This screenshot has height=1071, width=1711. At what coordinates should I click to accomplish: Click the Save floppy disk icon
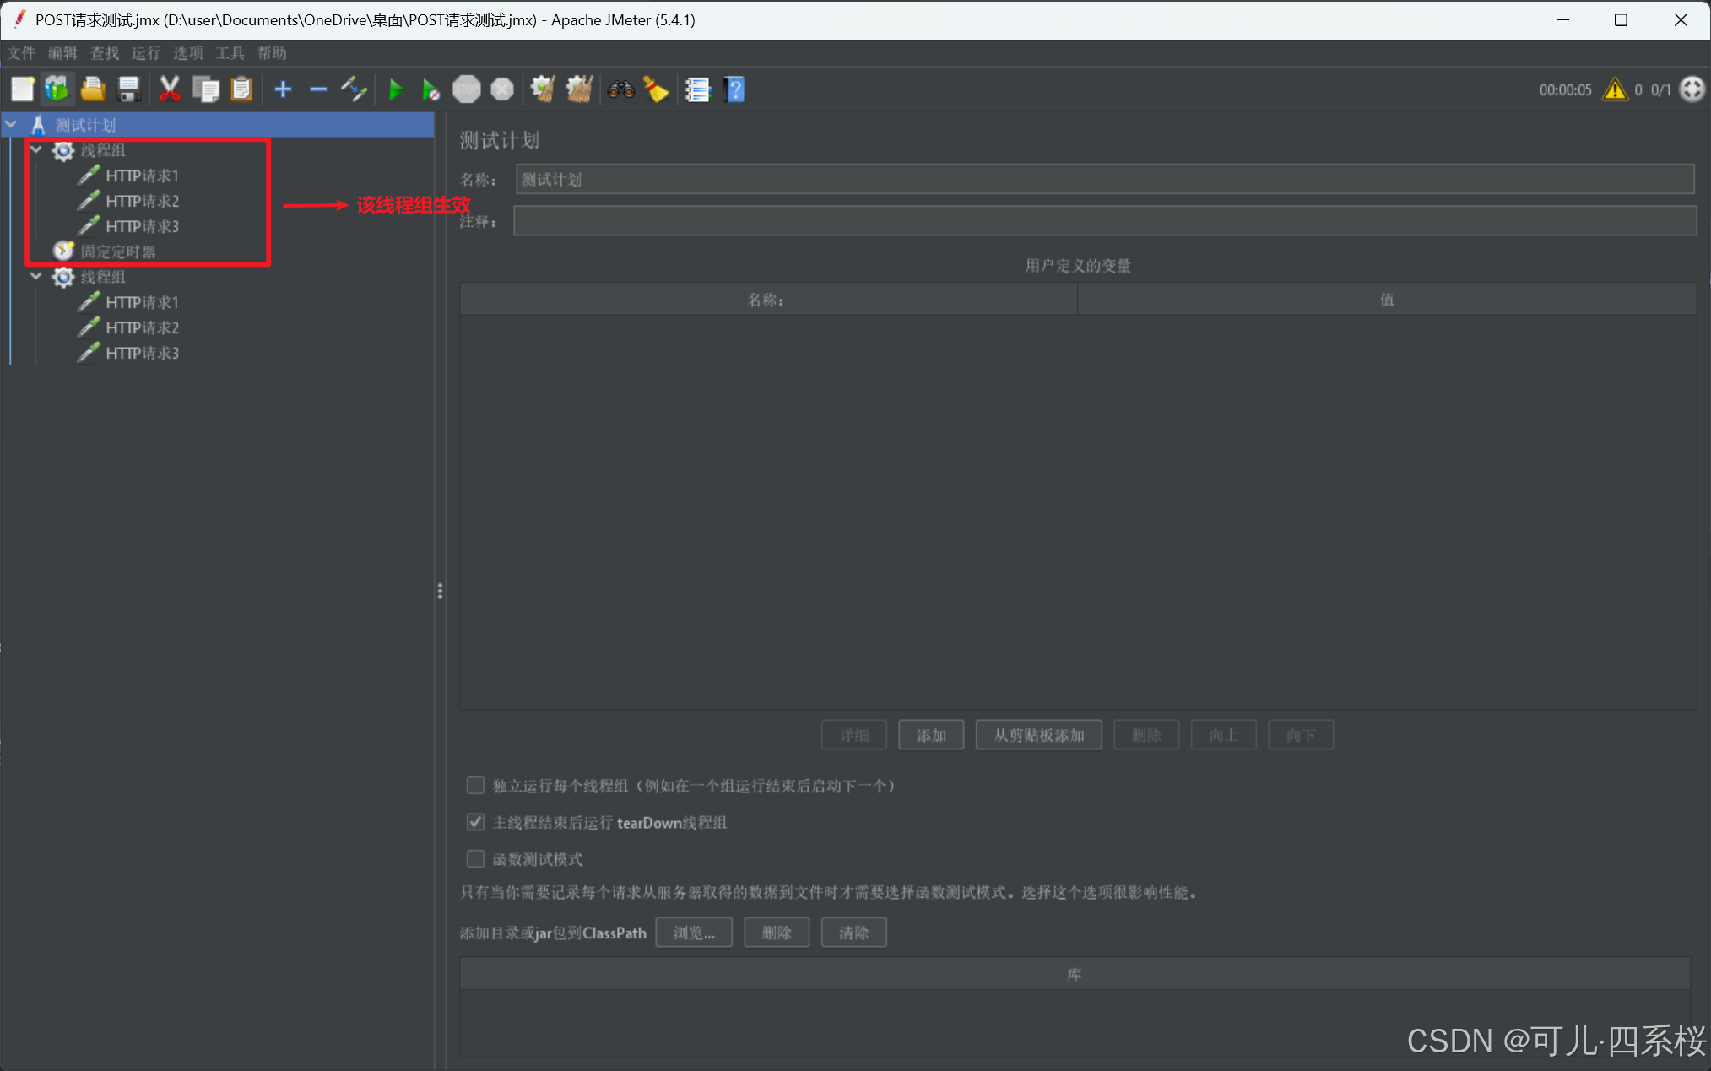128,89
